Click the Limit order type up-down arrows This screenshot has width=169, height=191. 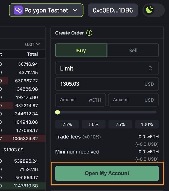[150, 68]
